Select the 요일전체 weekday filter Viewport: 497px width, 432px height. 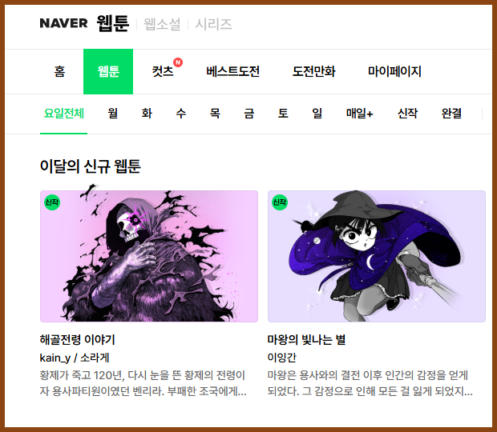[x=63, y=114]
